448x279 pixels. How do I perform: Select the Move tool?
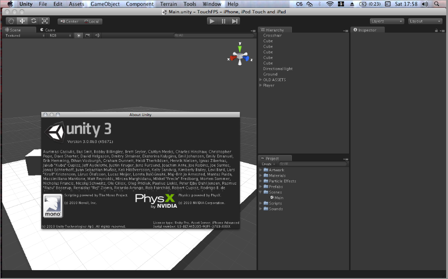point(22,21)
